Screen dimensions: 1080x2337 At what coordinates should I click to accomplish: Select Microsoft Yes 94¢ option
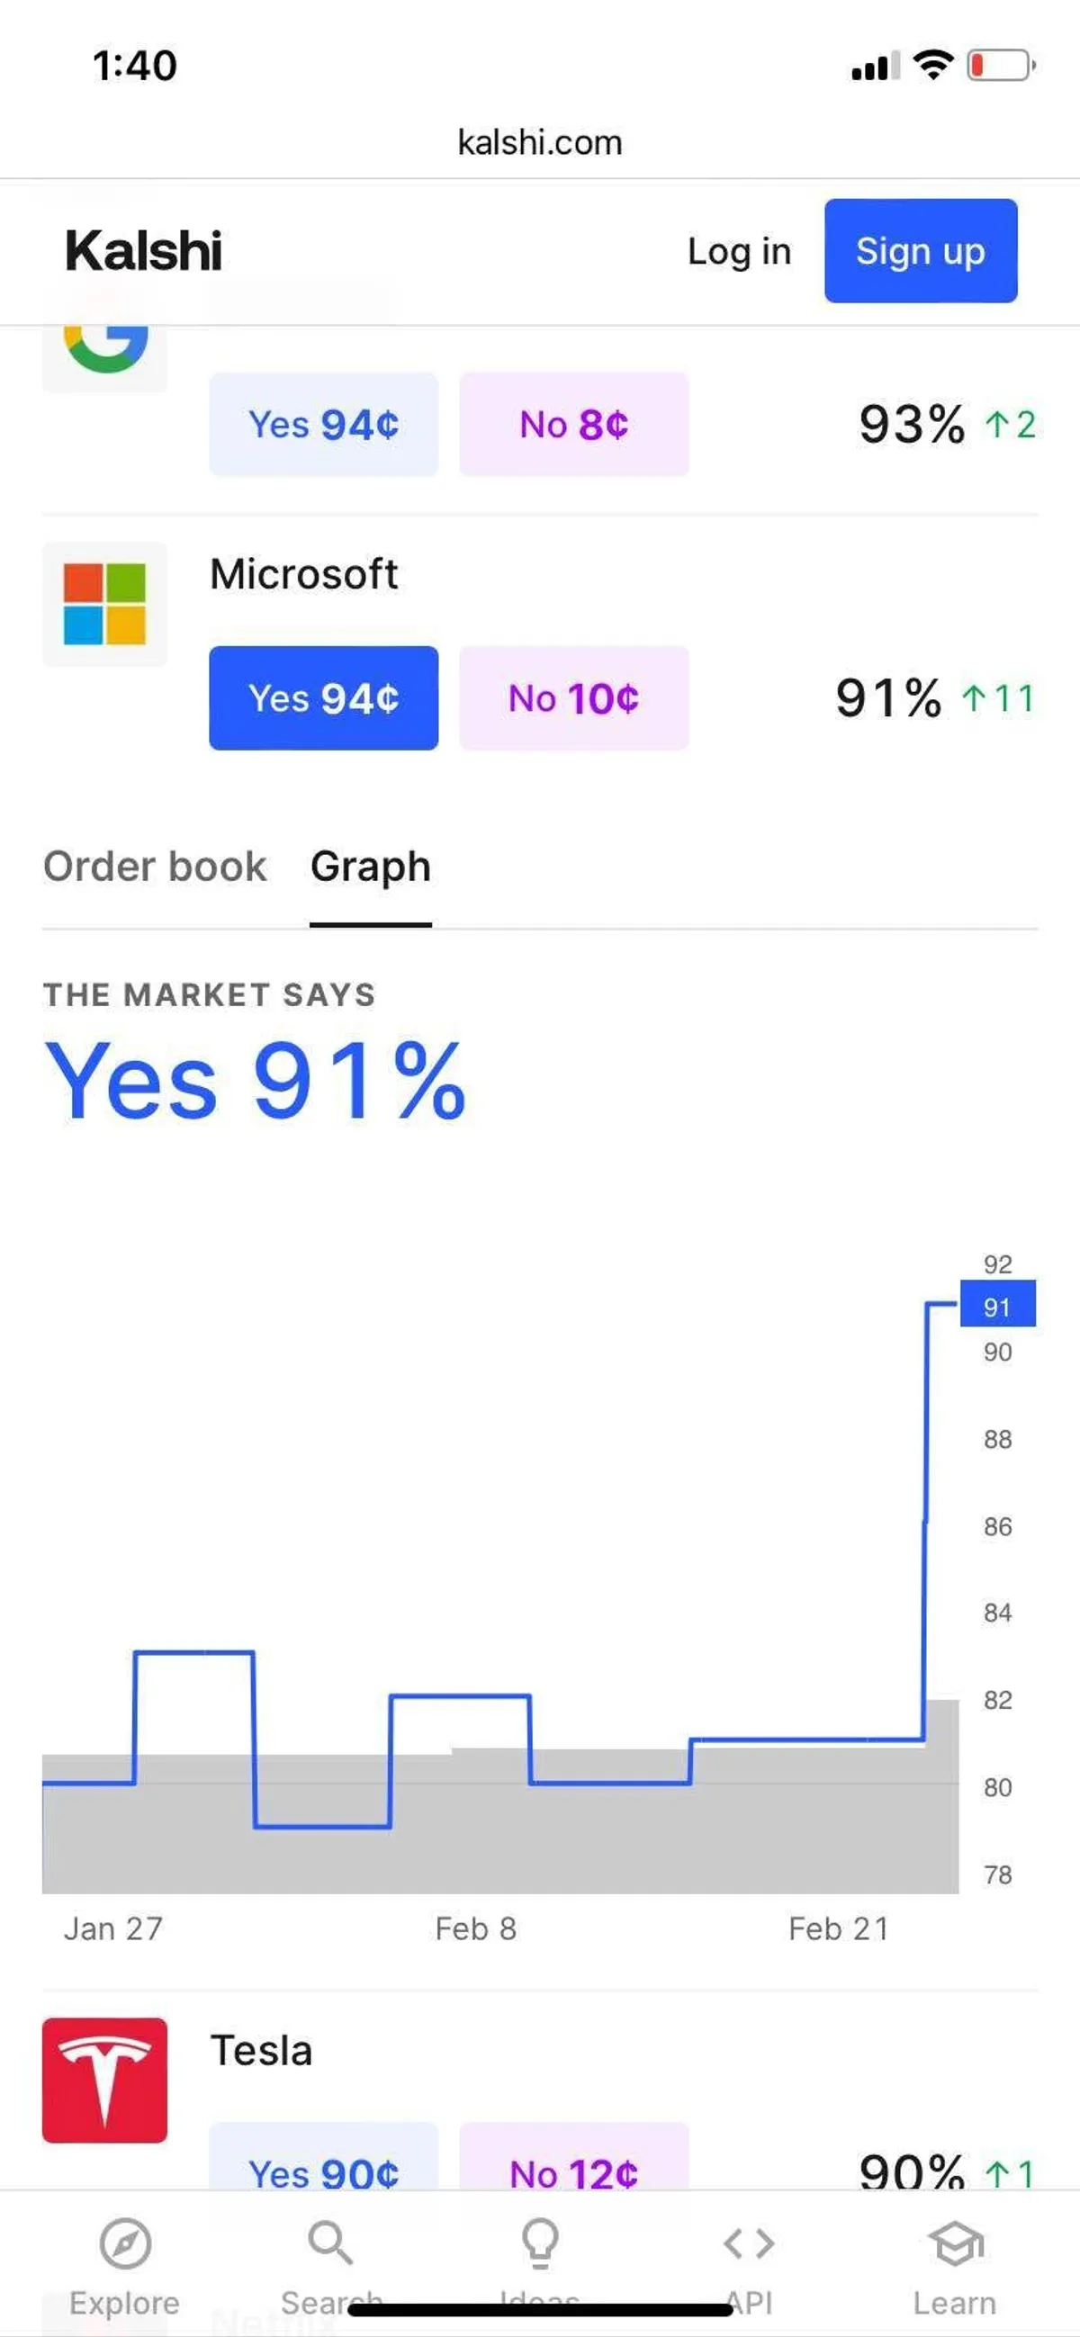[x=323, y=697]
